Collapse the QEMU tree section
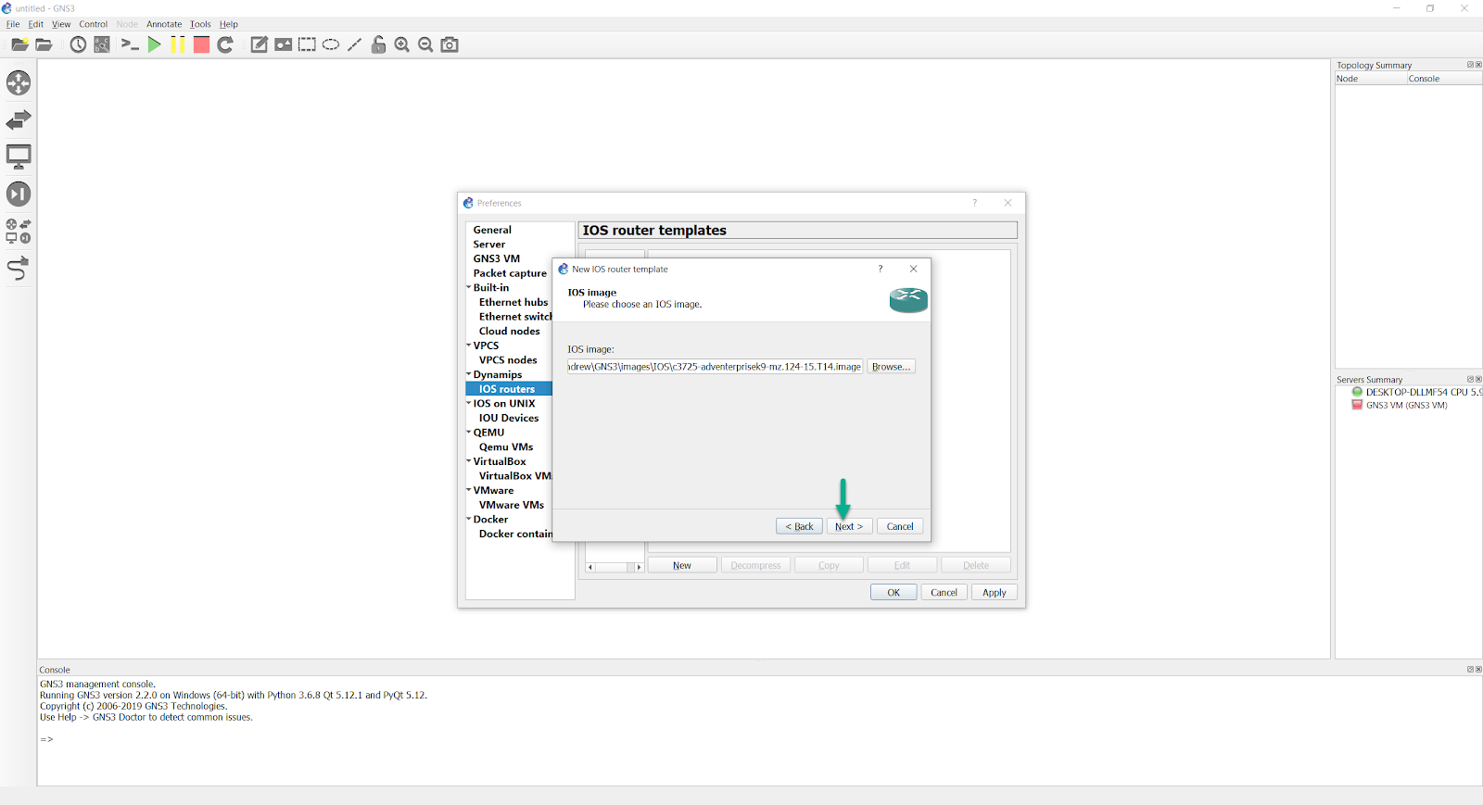Image resolution: width=1483 pixels, height=805 pixels. [469, 432]
